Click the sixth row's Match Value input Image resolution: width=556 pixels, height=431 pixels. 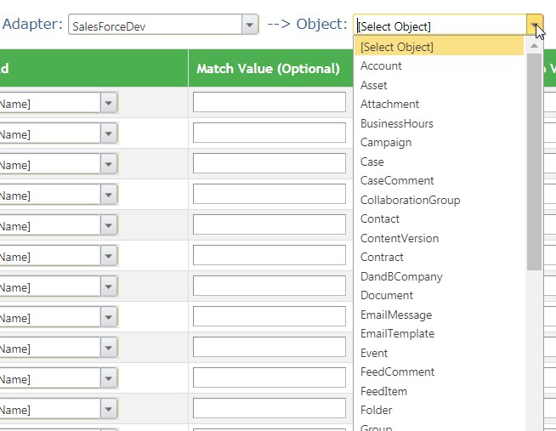269,255
